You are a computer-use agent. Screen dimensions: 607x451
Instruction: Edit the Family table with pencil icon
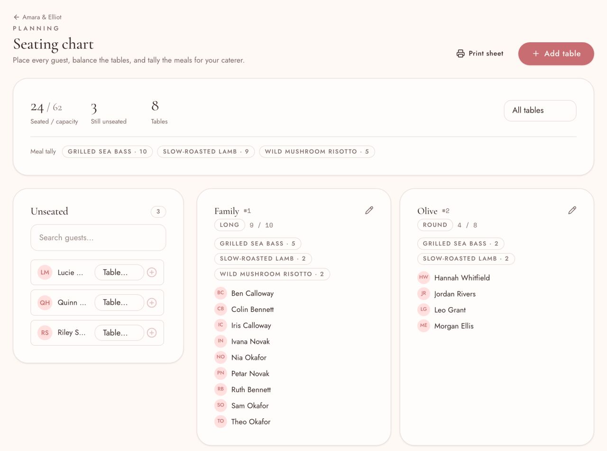pyautogui.click(x=369, y=210)
